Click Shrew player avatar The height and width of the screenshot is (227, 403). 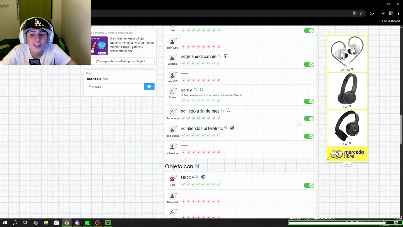[172, 91]
